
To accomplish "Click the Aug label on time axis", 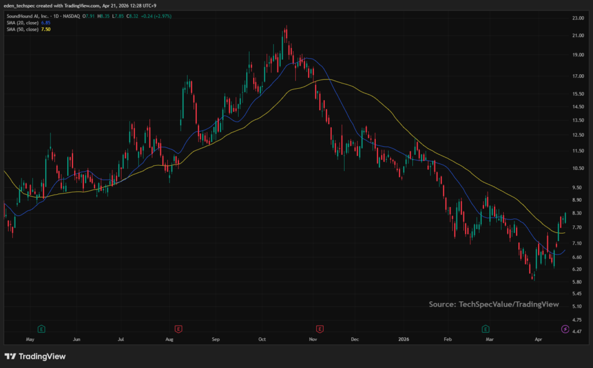I will point(170,339).
